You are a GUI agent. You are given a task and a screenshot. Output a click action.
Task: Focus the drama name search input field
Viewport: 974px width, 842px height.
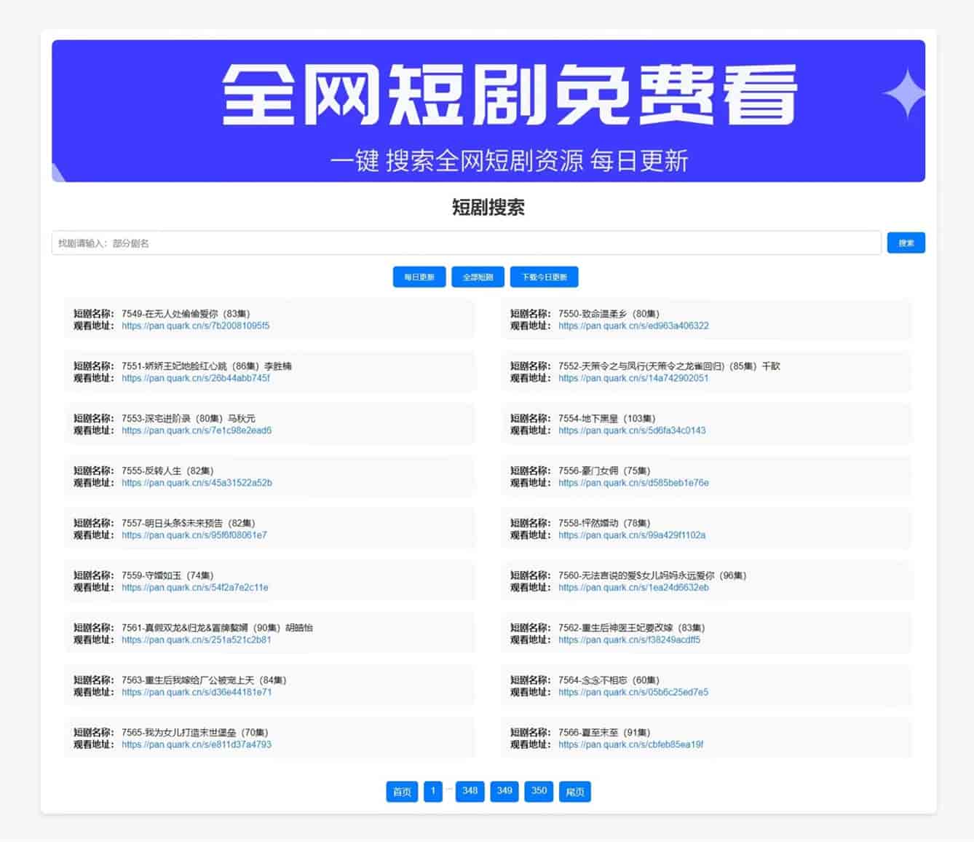(x=466, y=243)
